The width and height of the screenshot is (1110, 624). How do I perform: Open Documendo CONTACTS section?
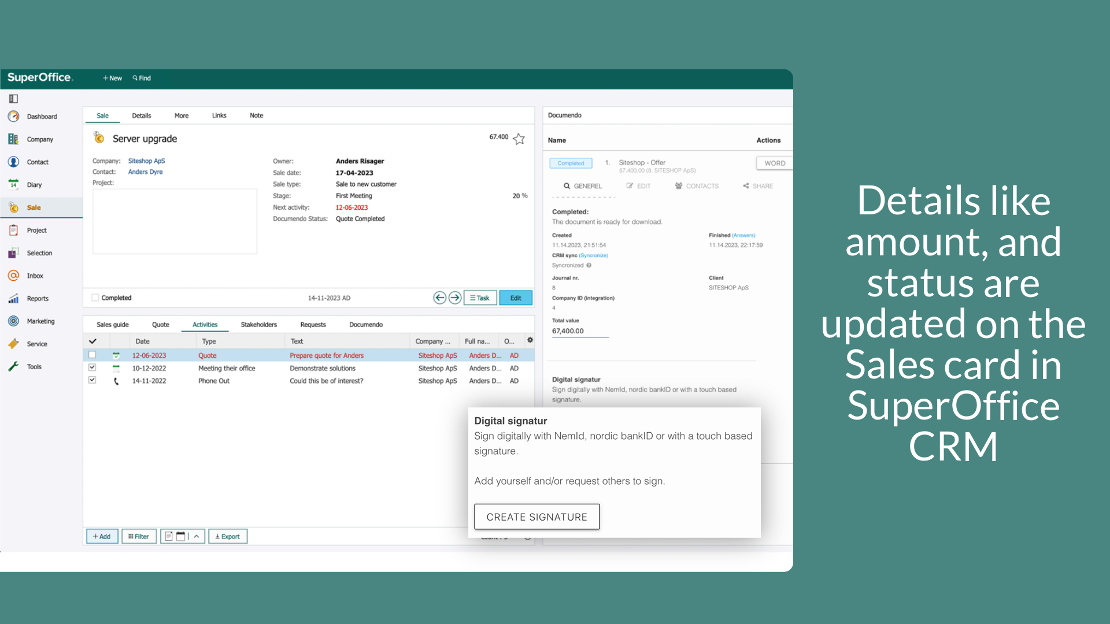[x=697, y=186]
